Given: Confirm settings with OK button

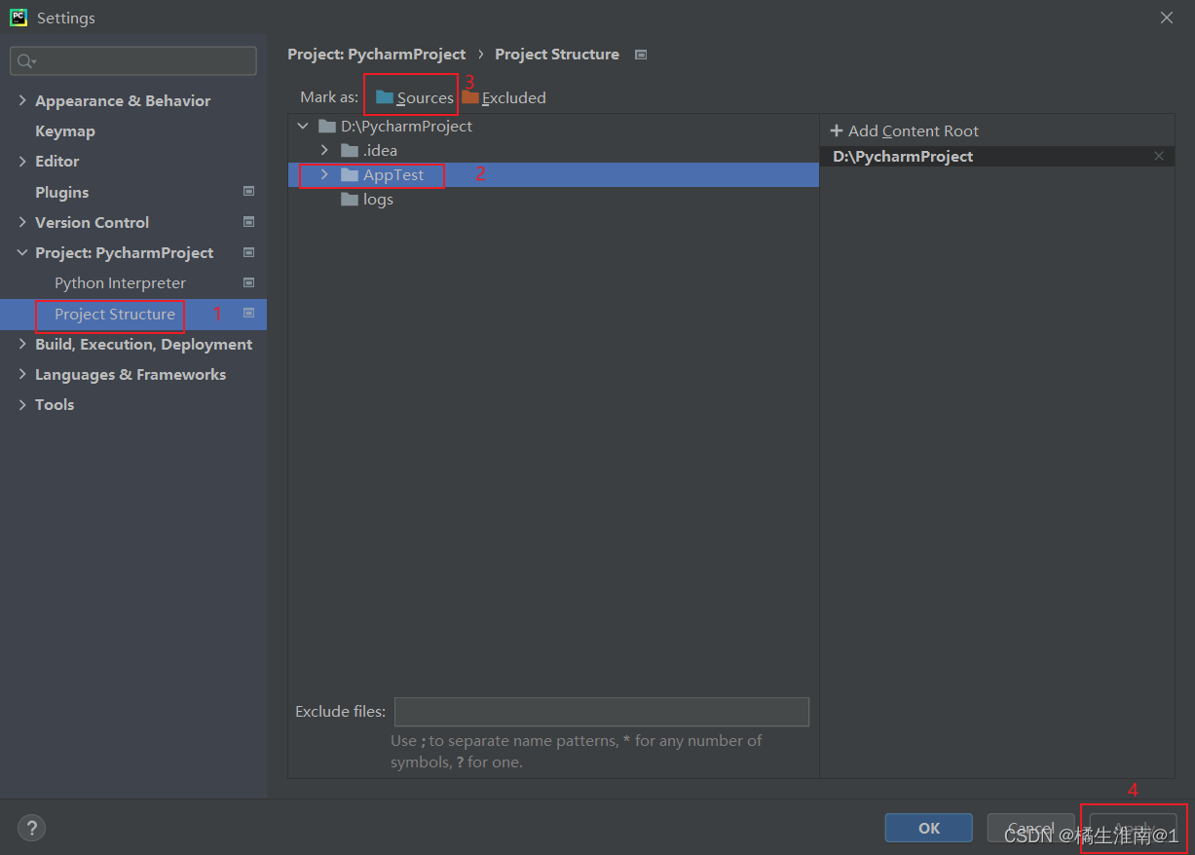Looking at the screenshot, I should coord(929,828).
